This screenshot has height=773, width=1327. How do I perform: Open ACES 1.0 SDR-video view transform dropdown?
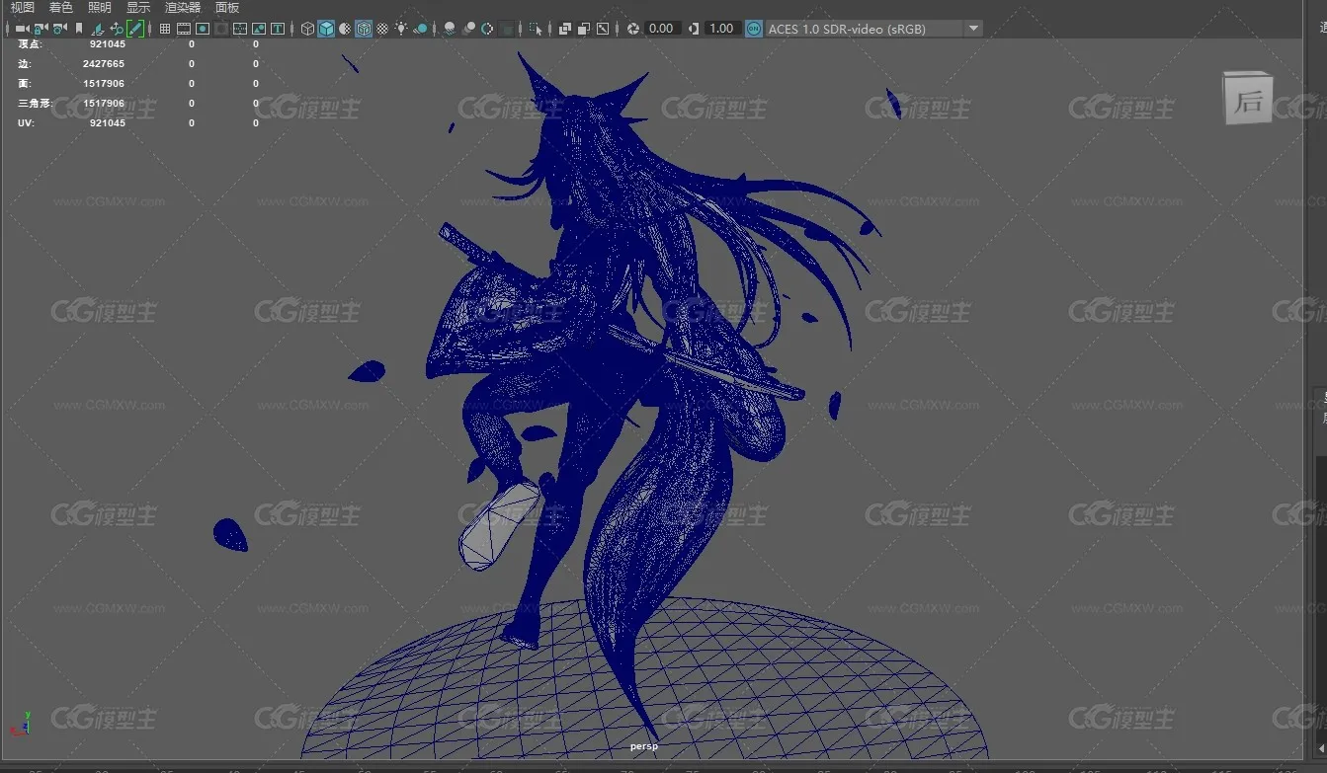(x=874, y=29)
